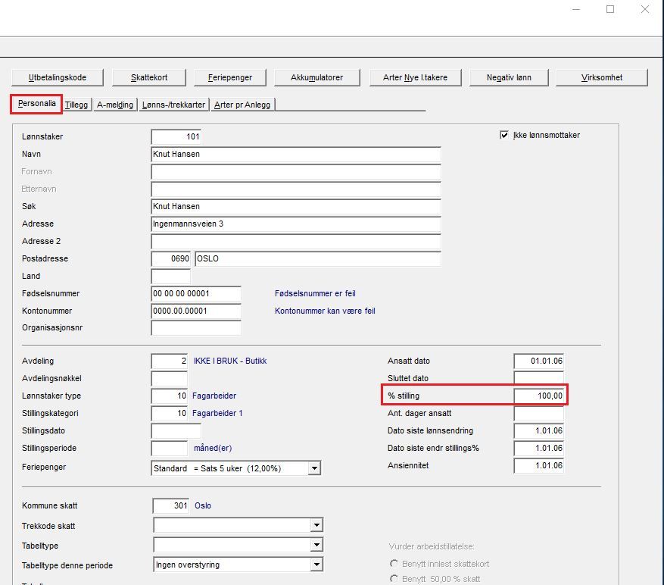Viewport: 664px width, 585px height.
Task: Open the Trekkode skatt dropdown
Action: click(316, 525)
